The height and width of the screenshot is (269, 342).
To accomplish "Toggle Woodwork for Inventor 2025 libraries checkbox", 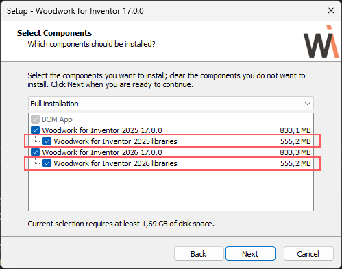I will (x=47, y=141).
